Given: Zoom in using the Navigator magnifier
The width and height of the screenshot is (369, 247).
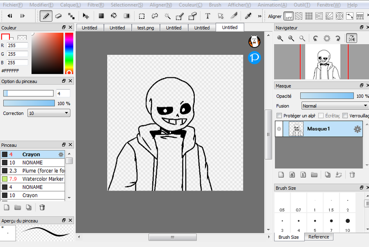Looking at the screenshot, I should coord(280,38).
